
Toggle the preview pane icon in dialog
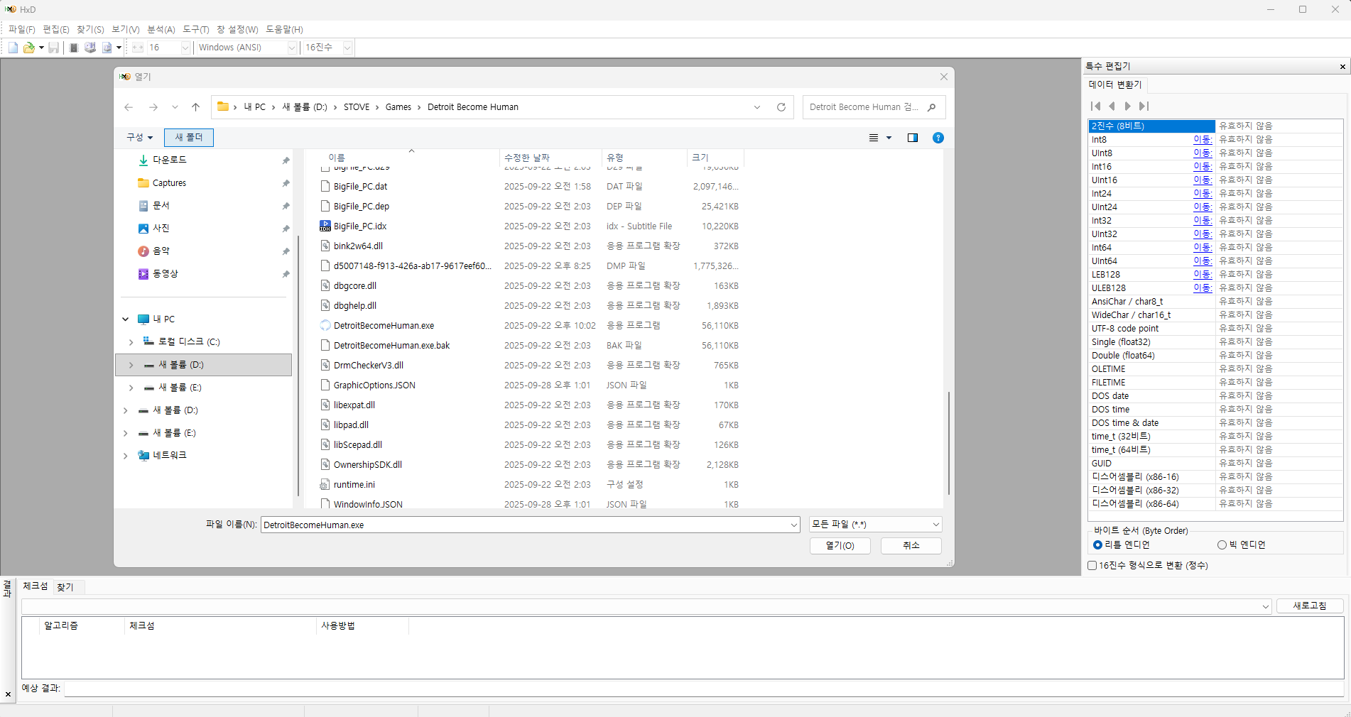(x=913, y=138)
